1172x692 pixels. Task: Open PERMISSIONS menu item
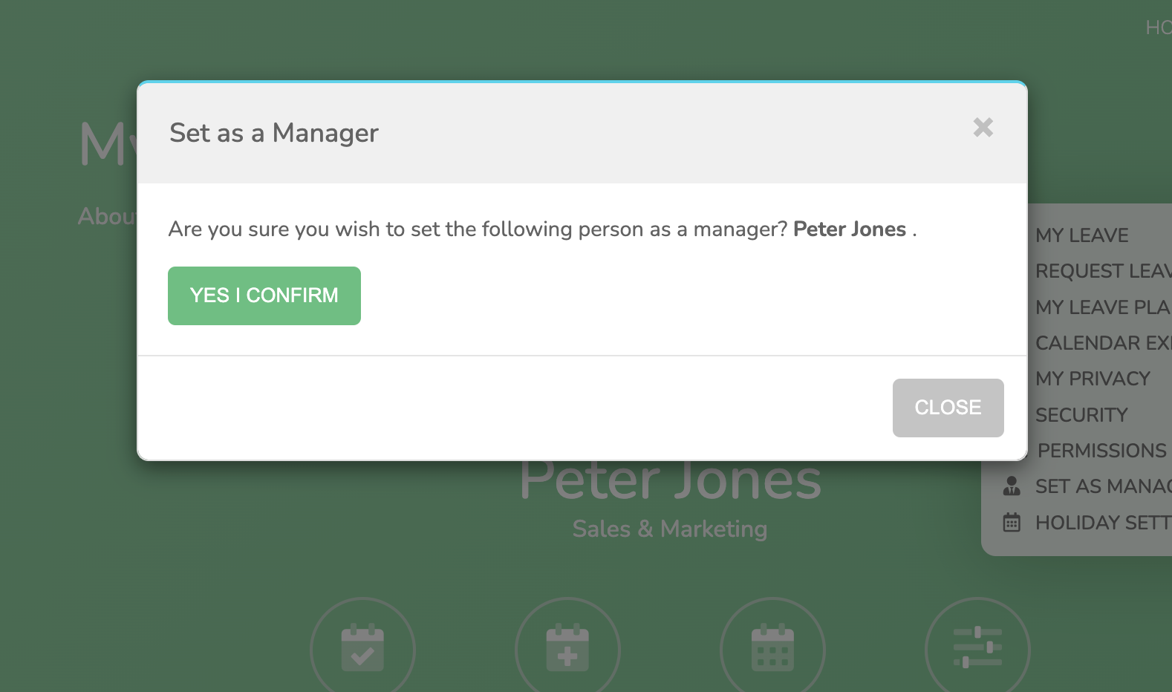click(1102, 451)
